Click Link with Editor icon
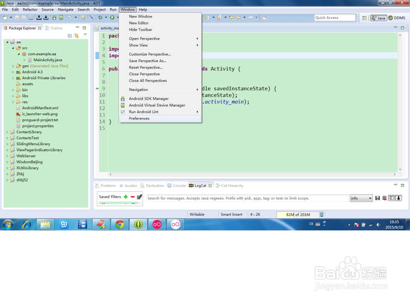410x300 pixels. 76,36
